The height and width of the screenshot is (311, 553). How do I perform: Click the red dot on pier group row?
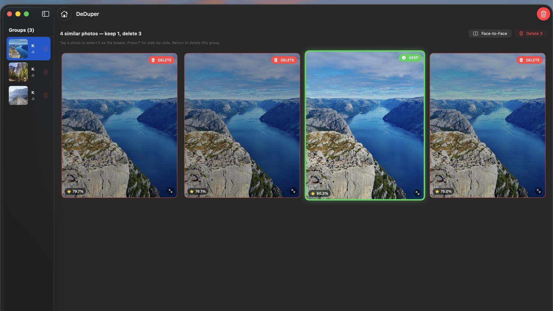46,95
